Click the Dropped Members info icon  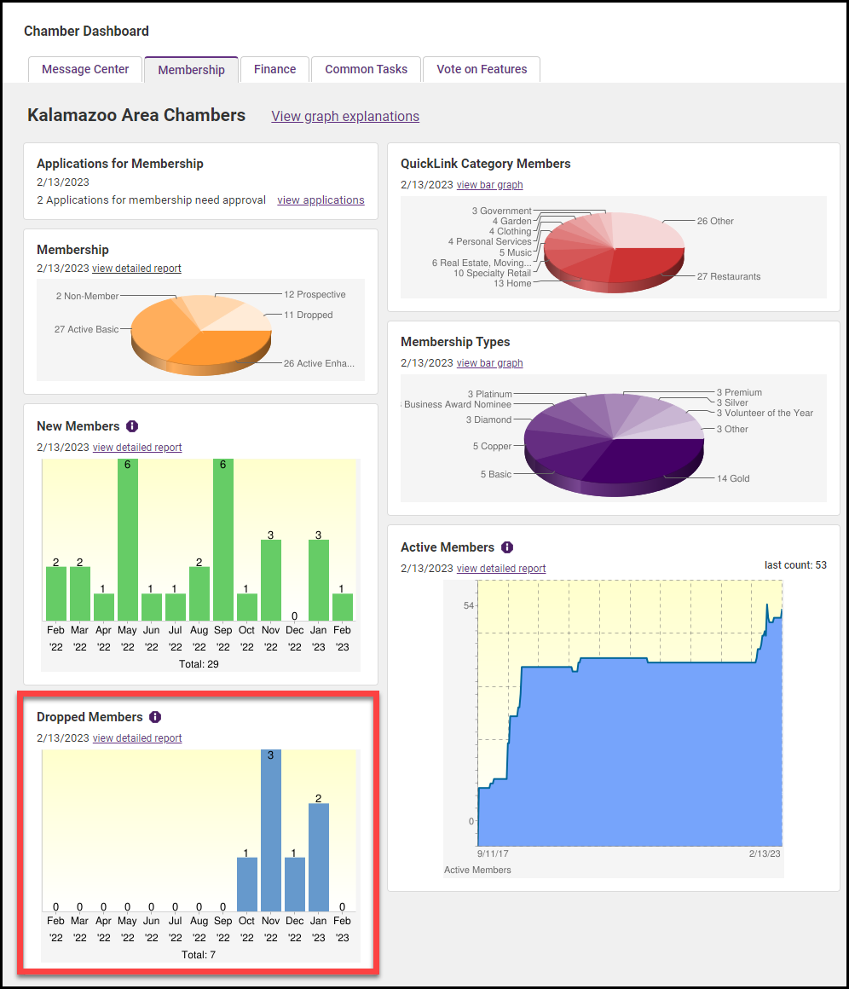click(154, 717)
